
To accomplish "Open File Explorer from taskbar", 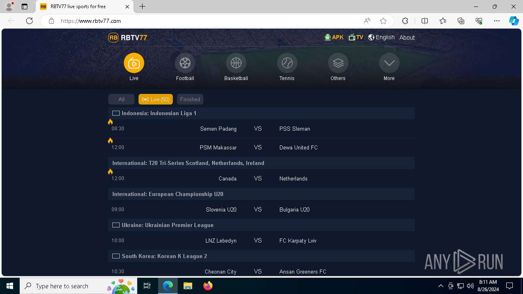I will [x=188, y=286].
